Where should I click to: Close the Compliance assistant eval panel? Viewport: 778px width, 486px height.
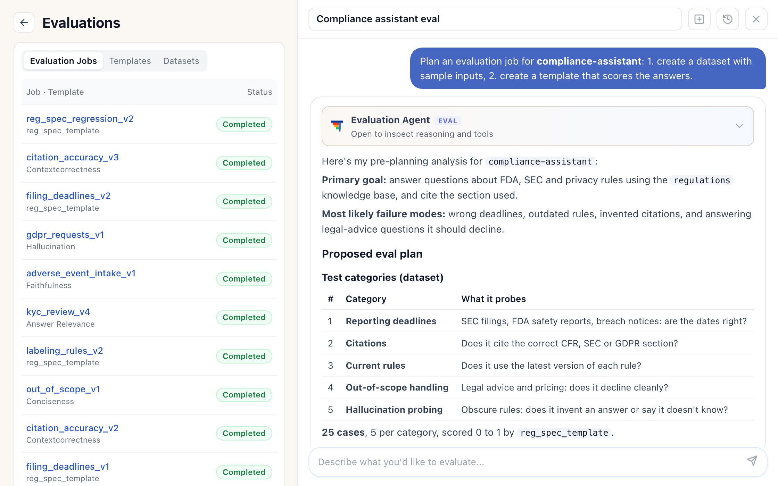point(756,19)
